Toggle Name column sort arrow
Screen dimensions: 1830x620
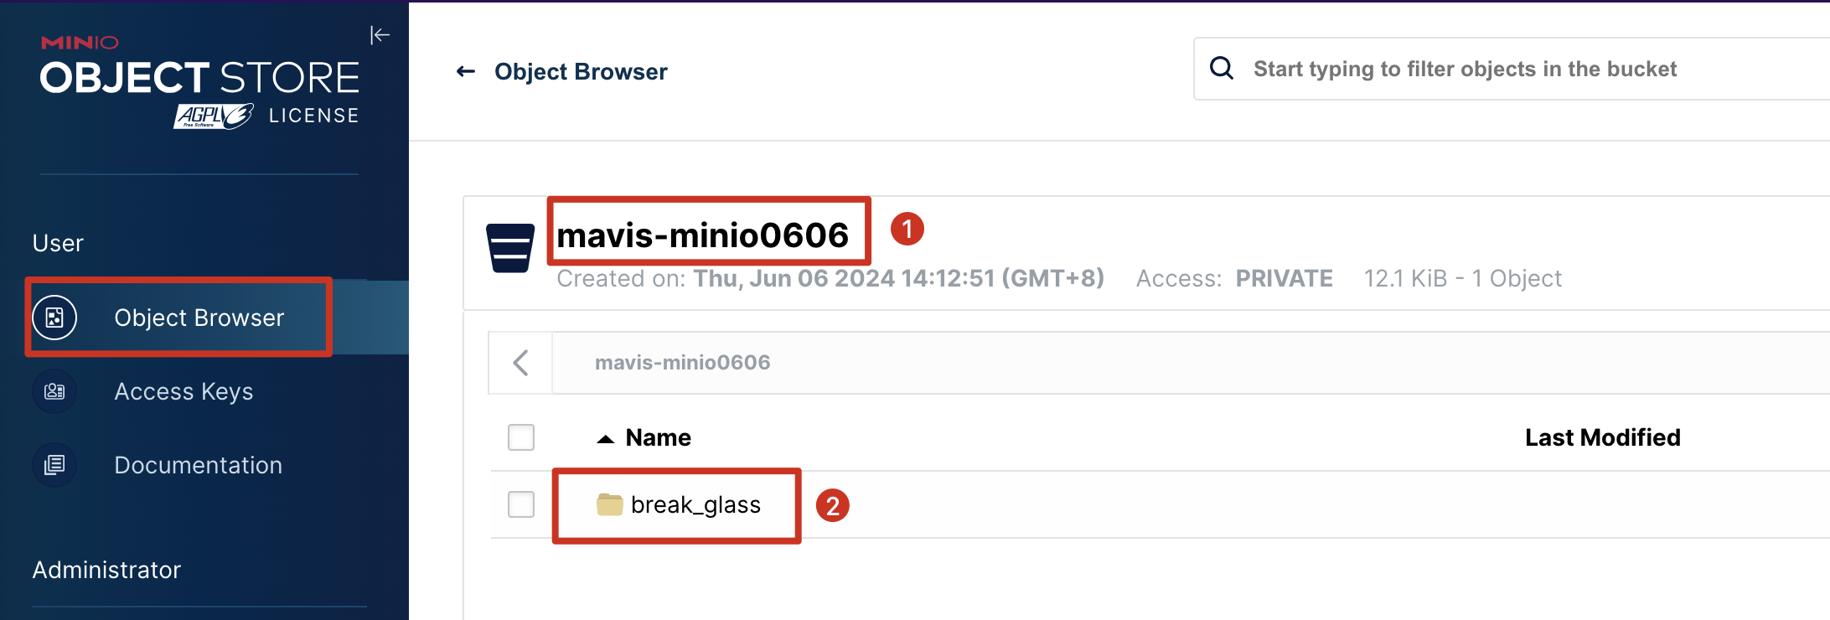605,438
